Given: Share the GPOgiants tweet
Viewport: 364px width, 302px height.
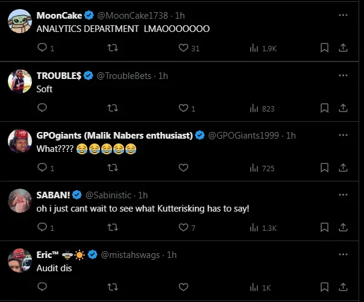Looking at the screenshot, I should 343,168.
